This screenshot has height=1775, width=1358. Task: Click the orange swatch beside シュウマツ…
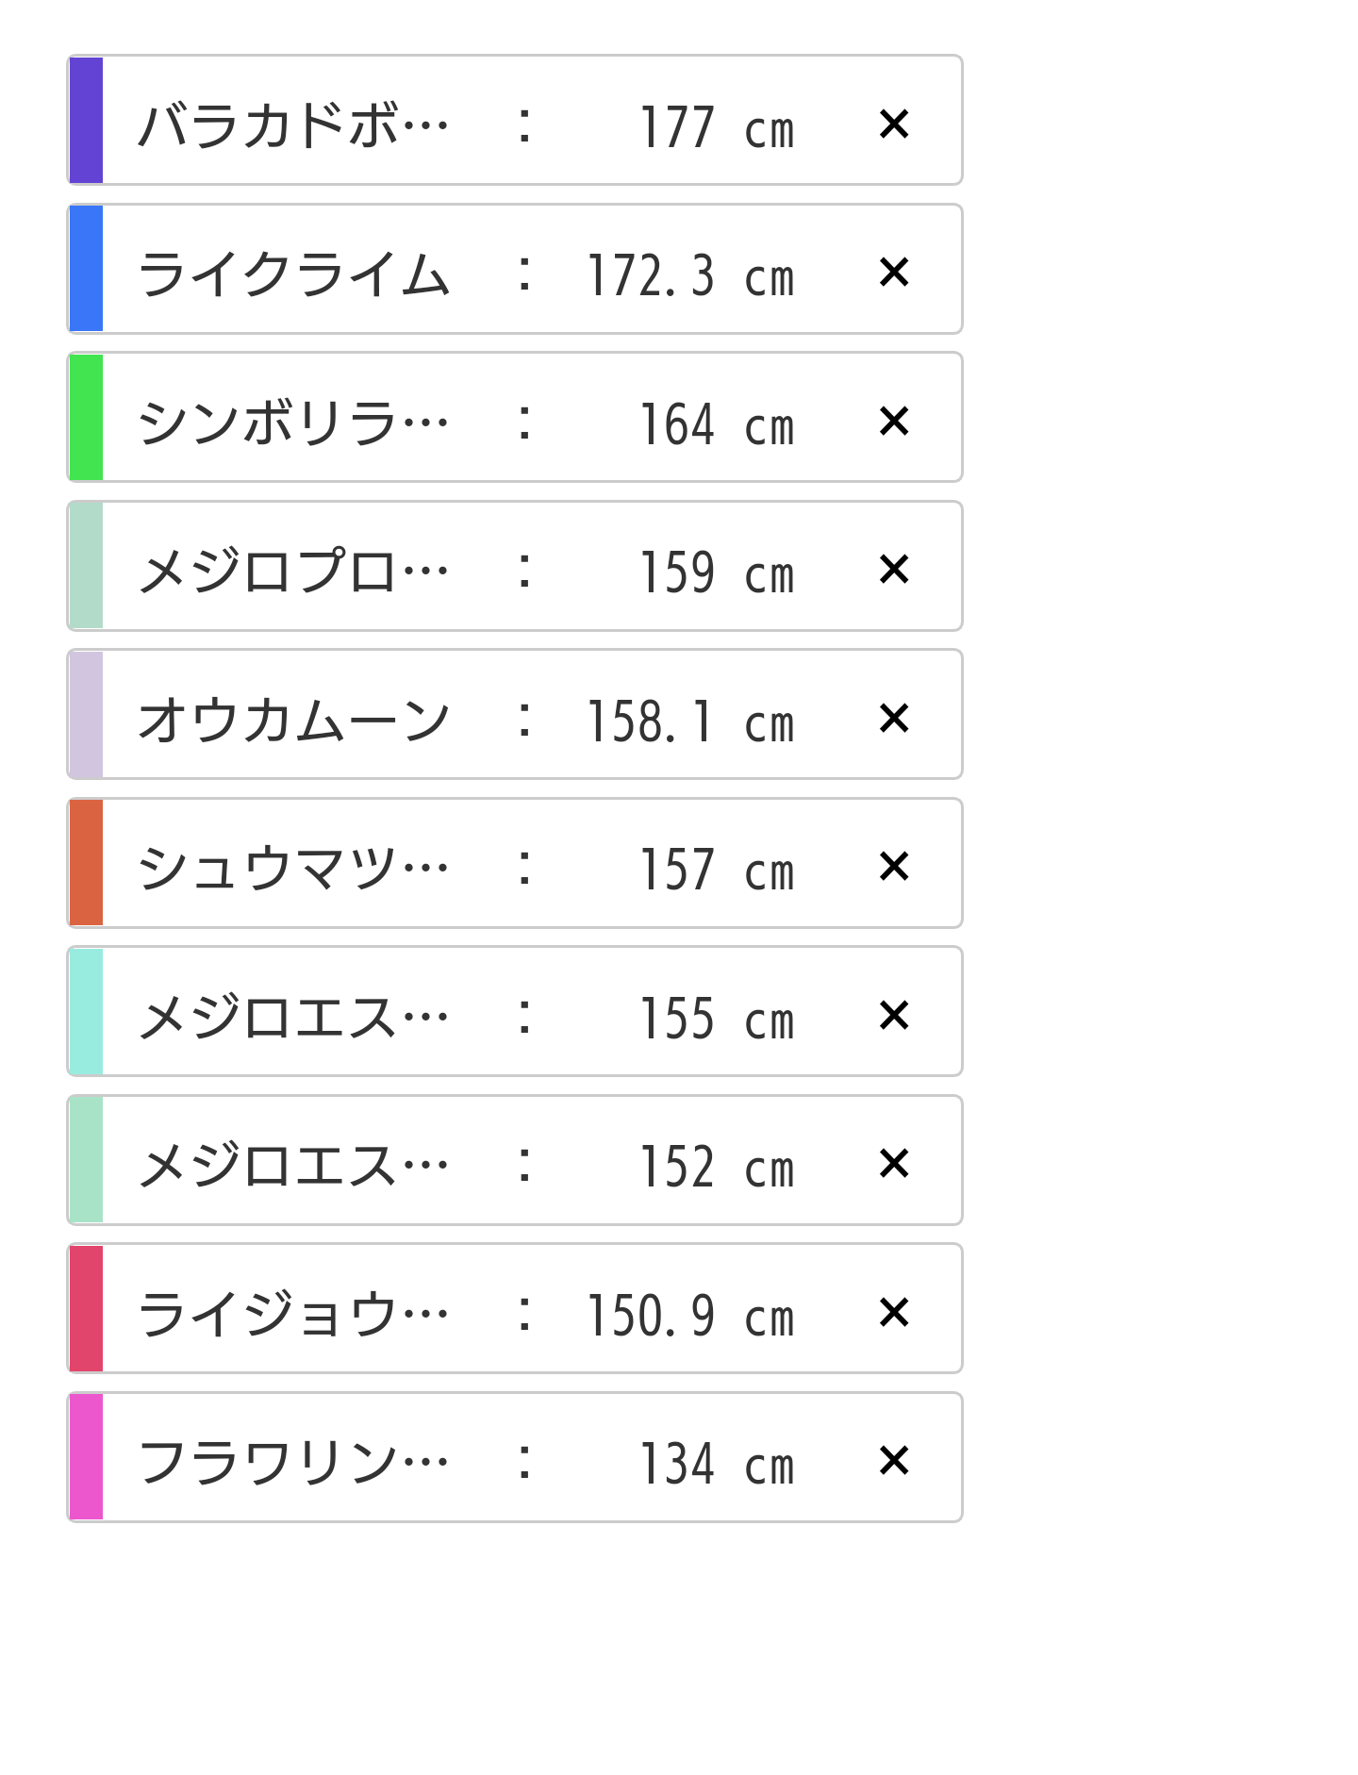tap(86, 863)
